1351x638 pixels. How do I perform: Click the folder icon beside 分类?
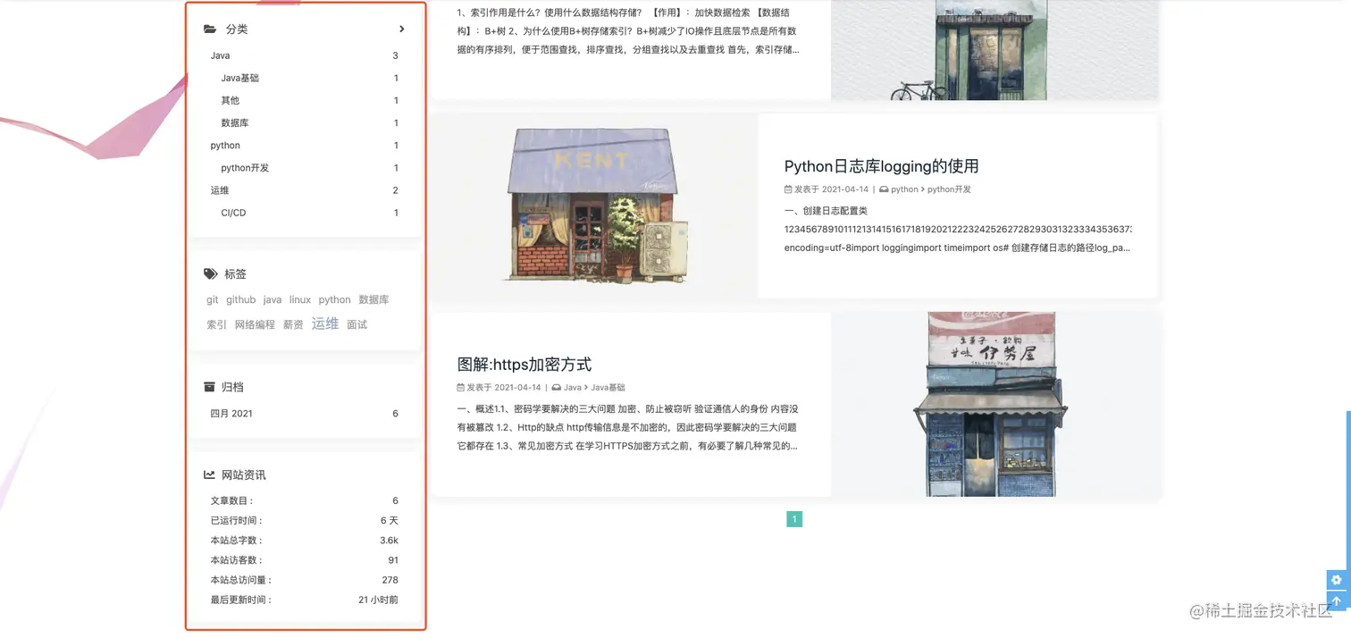[210, 29]
